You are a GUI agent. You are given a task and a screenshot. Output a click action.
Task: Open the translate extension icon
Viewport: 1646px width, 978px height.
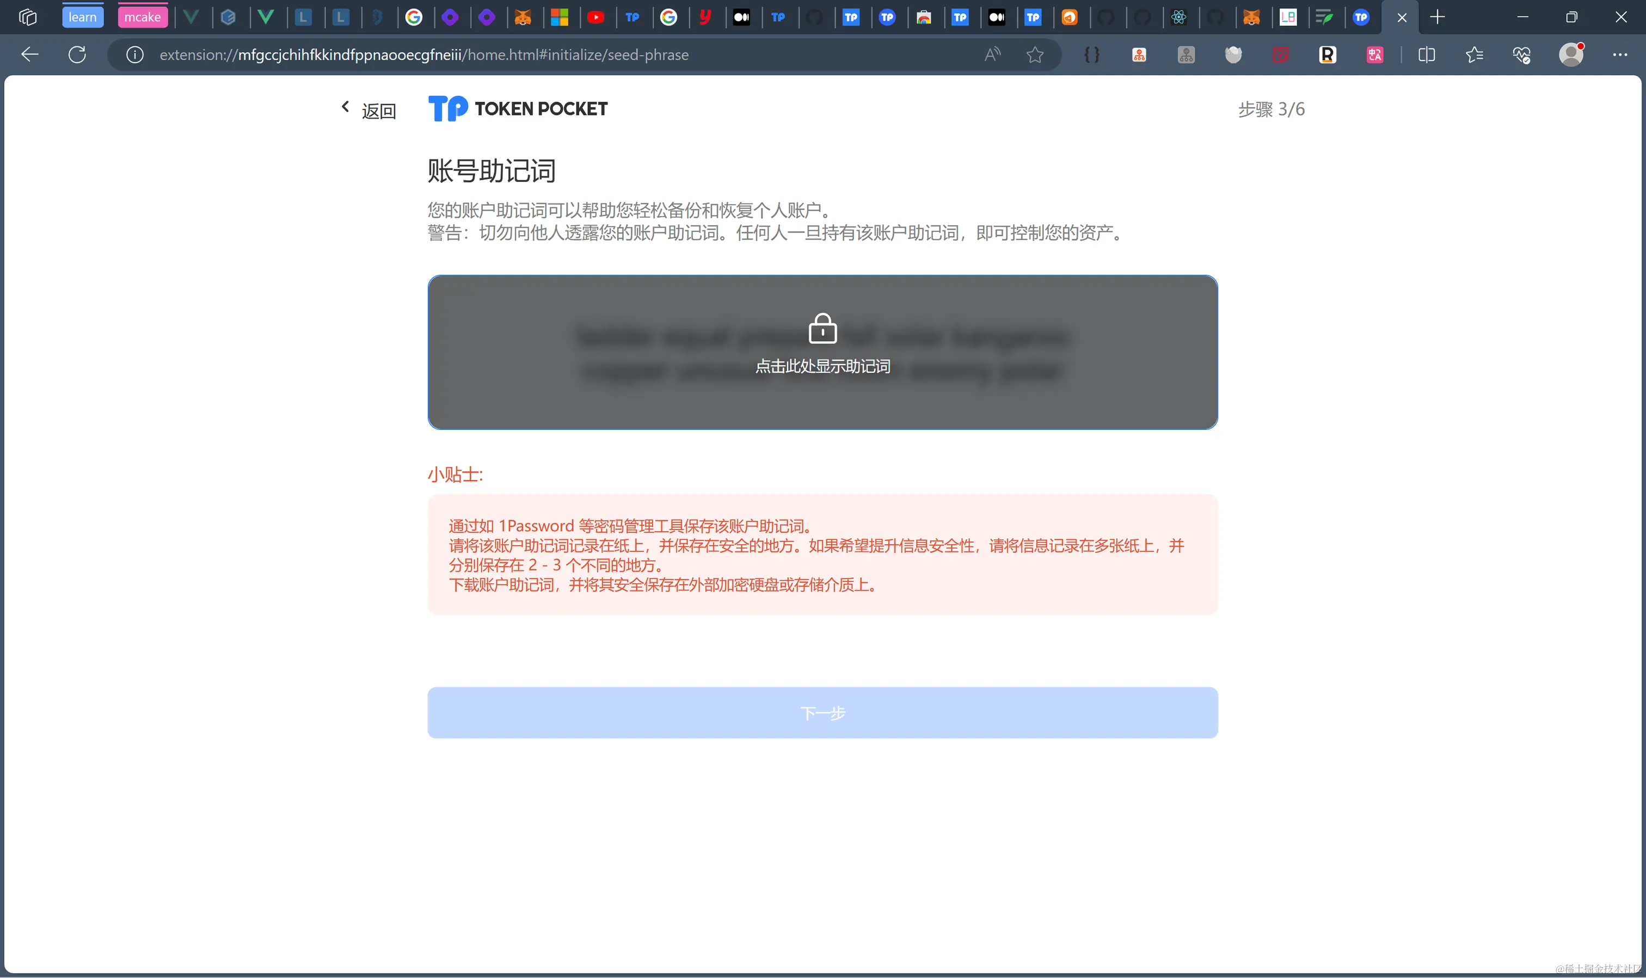click(1374, 55)
